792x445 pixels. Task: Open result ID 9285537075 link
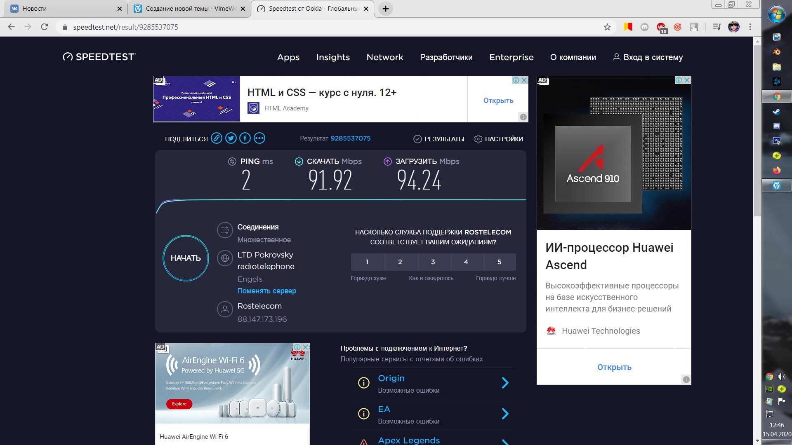pos(350,138)
